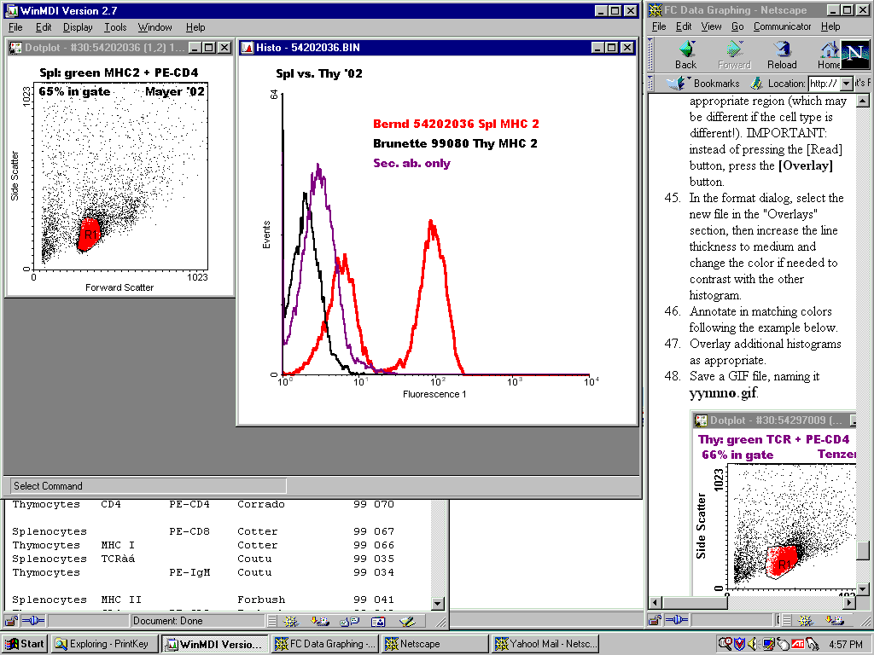Click the Netscape N logo icon
The image size is (874, 655).
coord(854,55)
